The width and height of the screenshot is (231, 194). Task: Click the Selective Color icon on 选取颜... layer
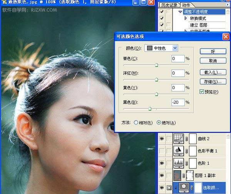184,187
